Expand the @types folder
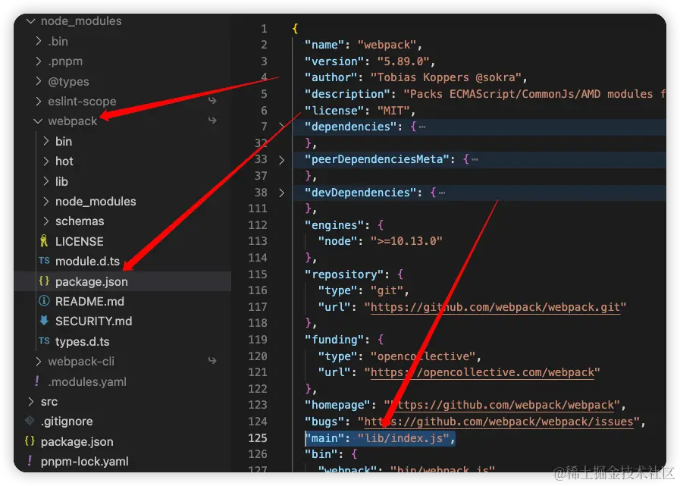Screen dimensions: 680x486 click(39, 81)
